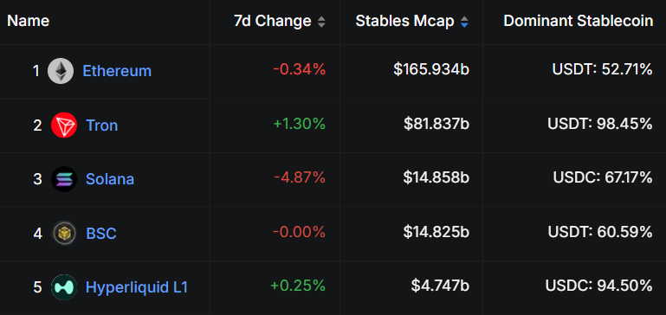This screenshot has width=666, height=315.
Task: Click the Solana logo icon
Action: click(64, 179)
